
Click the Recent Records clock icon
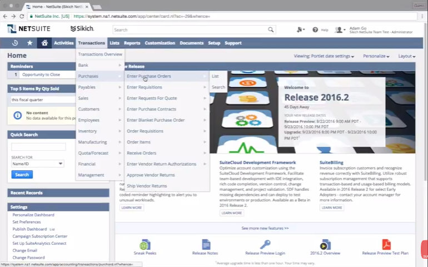(15, 43)
